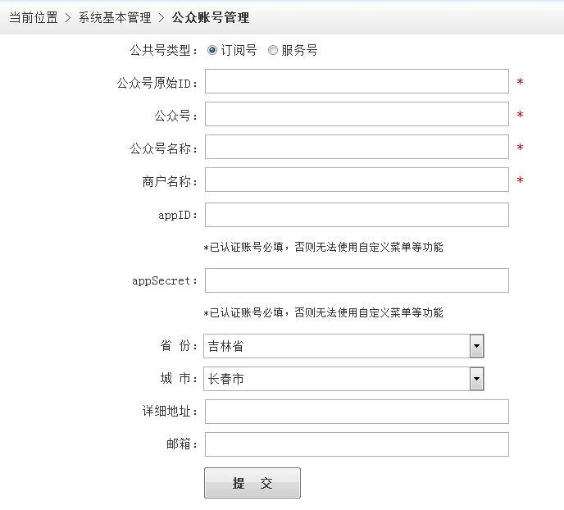Click the 当前位置 breadcrumb label
This screenshot has height=510, width=564.
point(33,17)
